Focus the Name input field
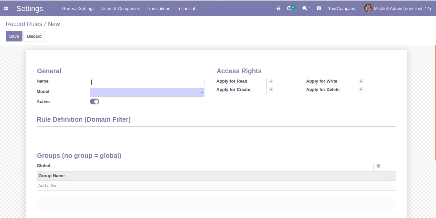The height and width of the screenshot is (218, 436). pyautogui.click(x=147, y=82)
